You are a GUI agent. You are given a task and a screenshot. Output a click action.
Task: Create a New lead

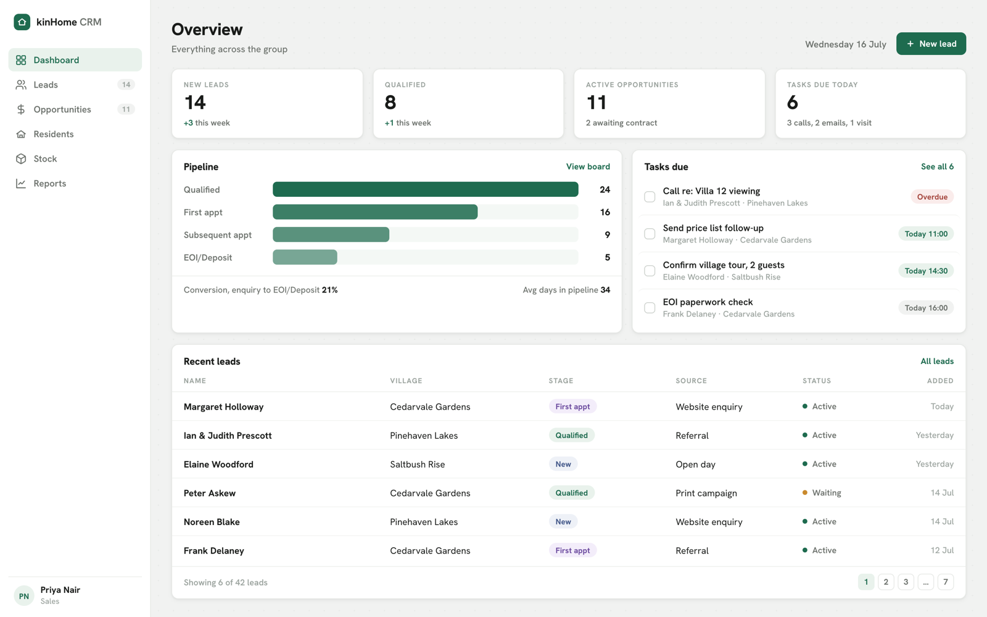tap(931, 44)
